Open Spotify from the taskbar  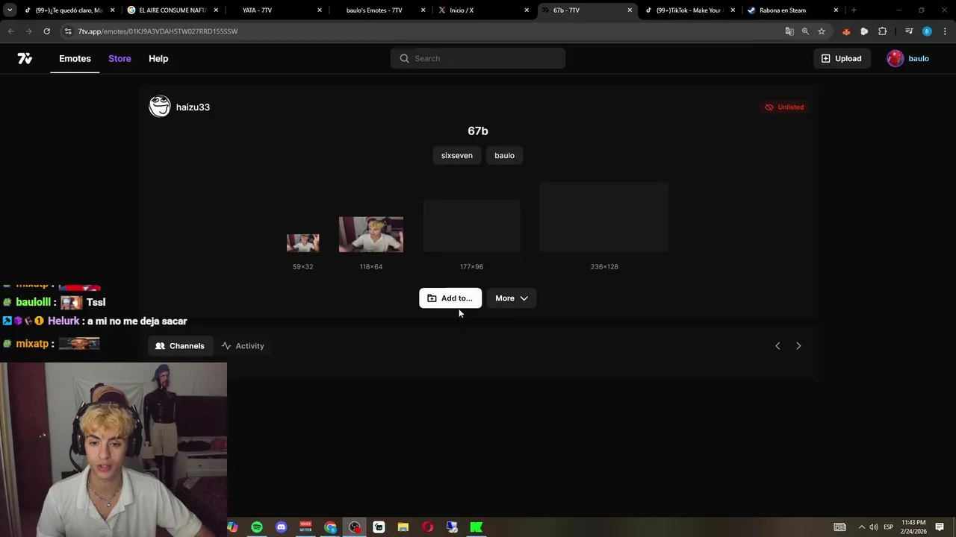point(257,527)
